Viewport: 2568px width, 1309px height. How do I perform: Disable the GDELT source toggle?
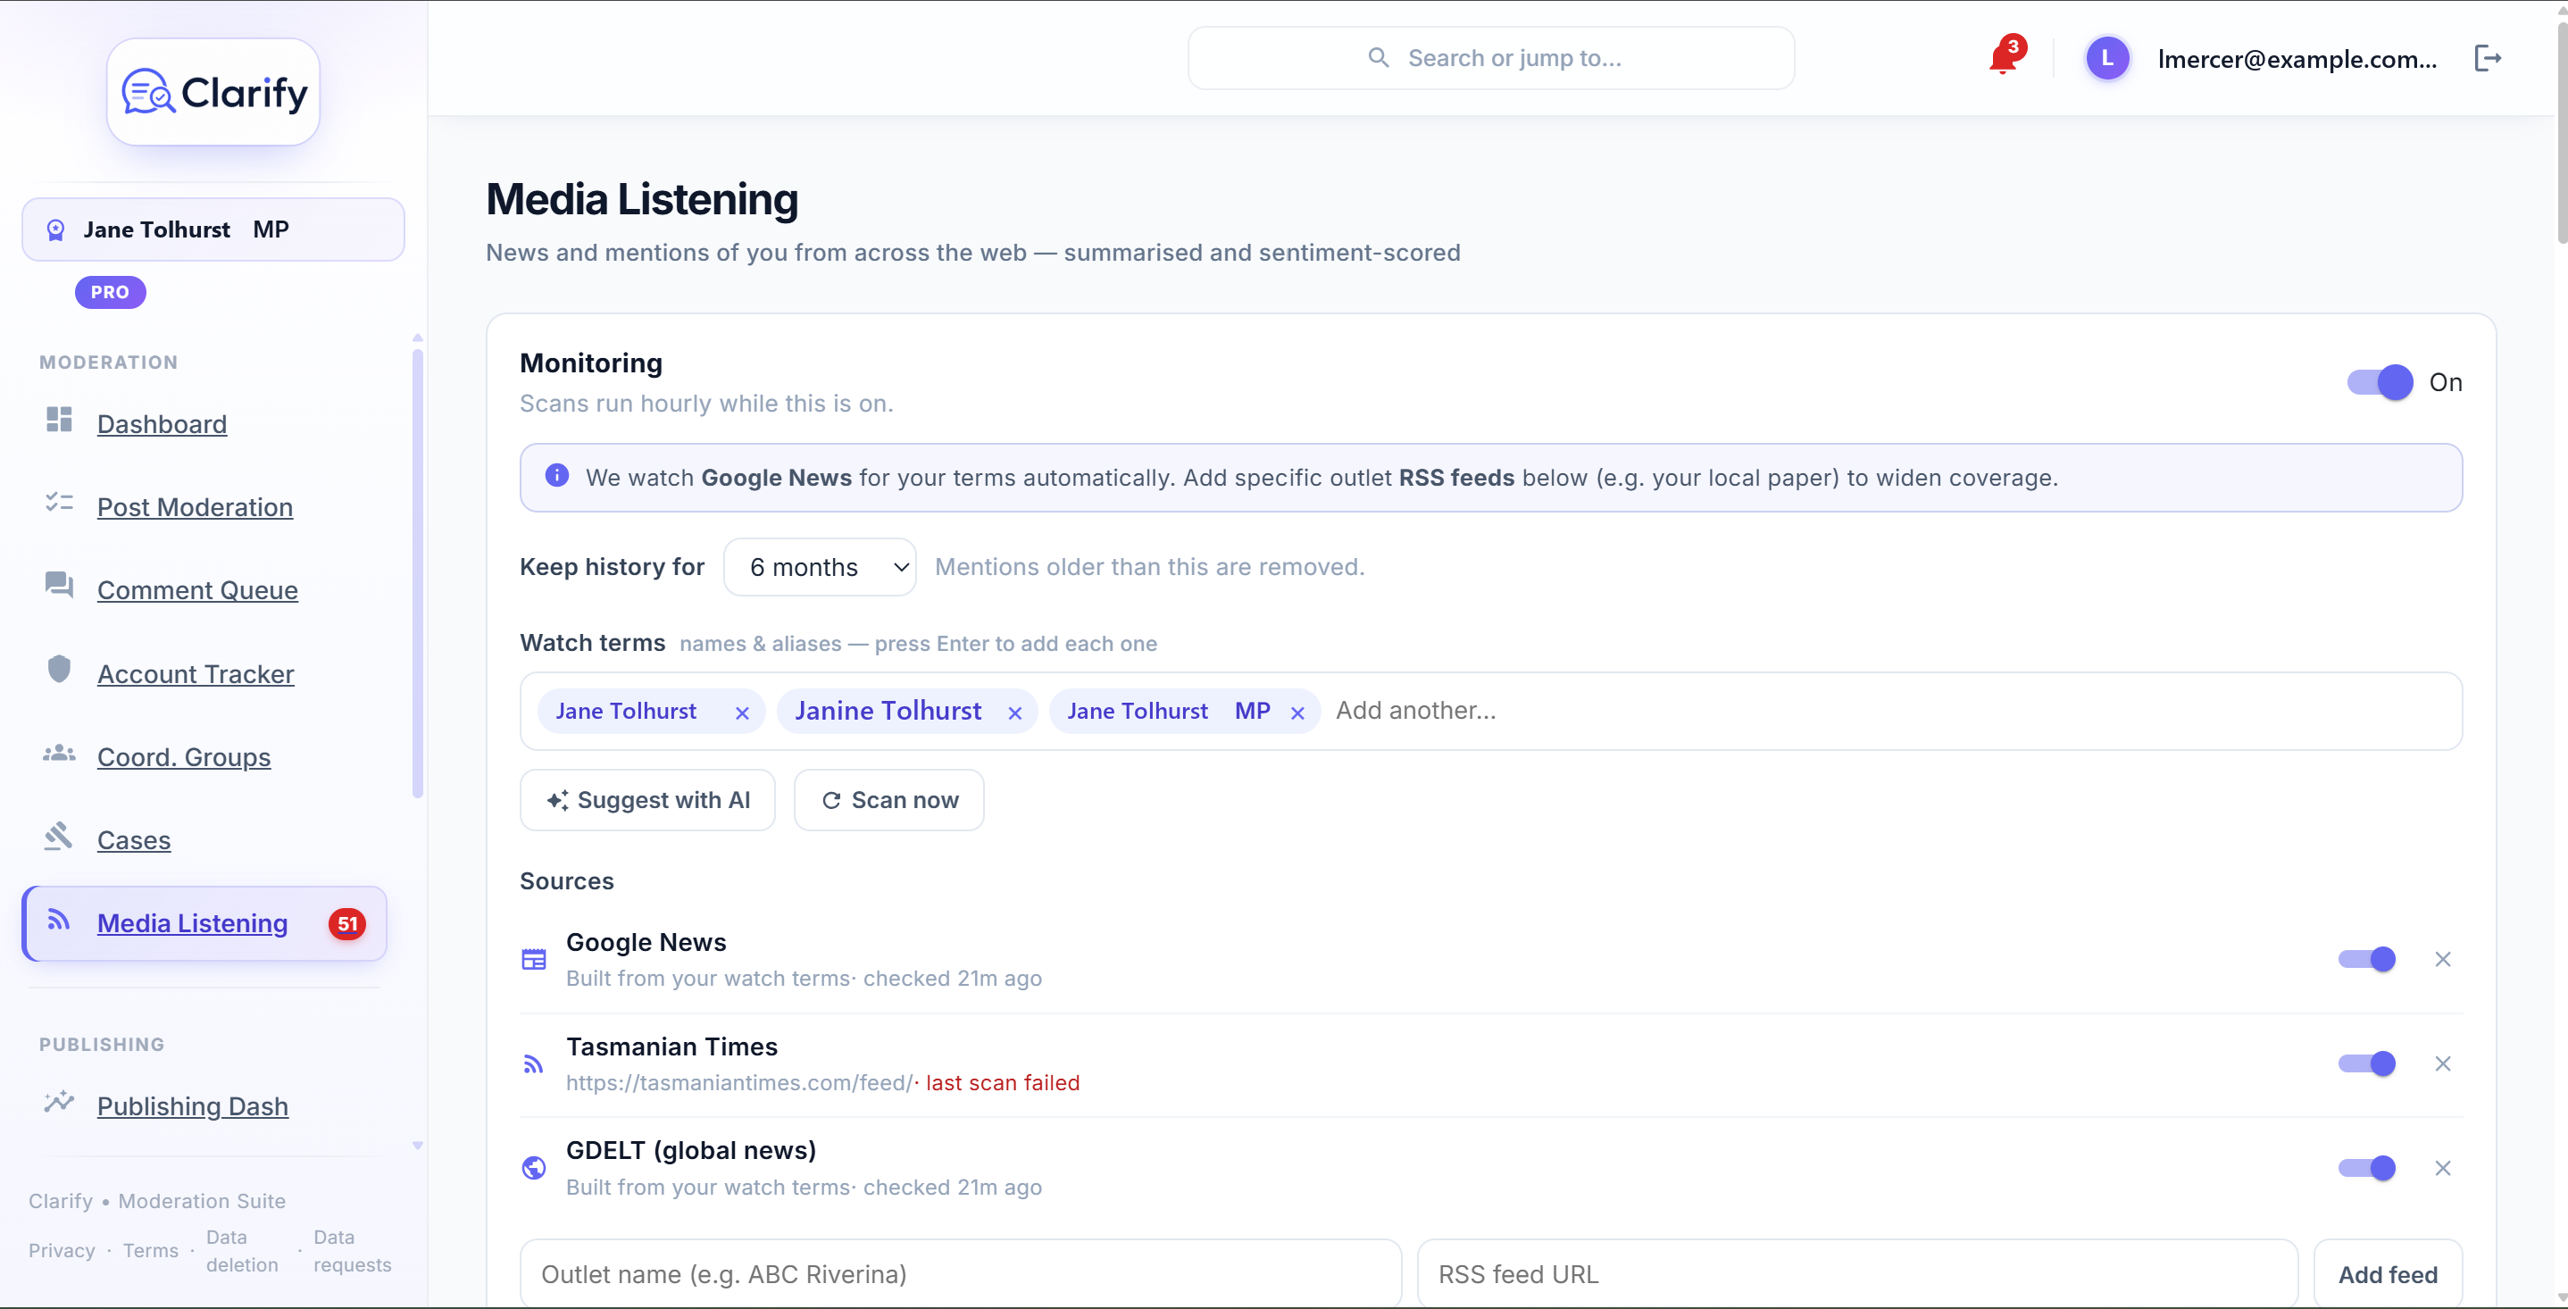(x=2366, y=1167)
